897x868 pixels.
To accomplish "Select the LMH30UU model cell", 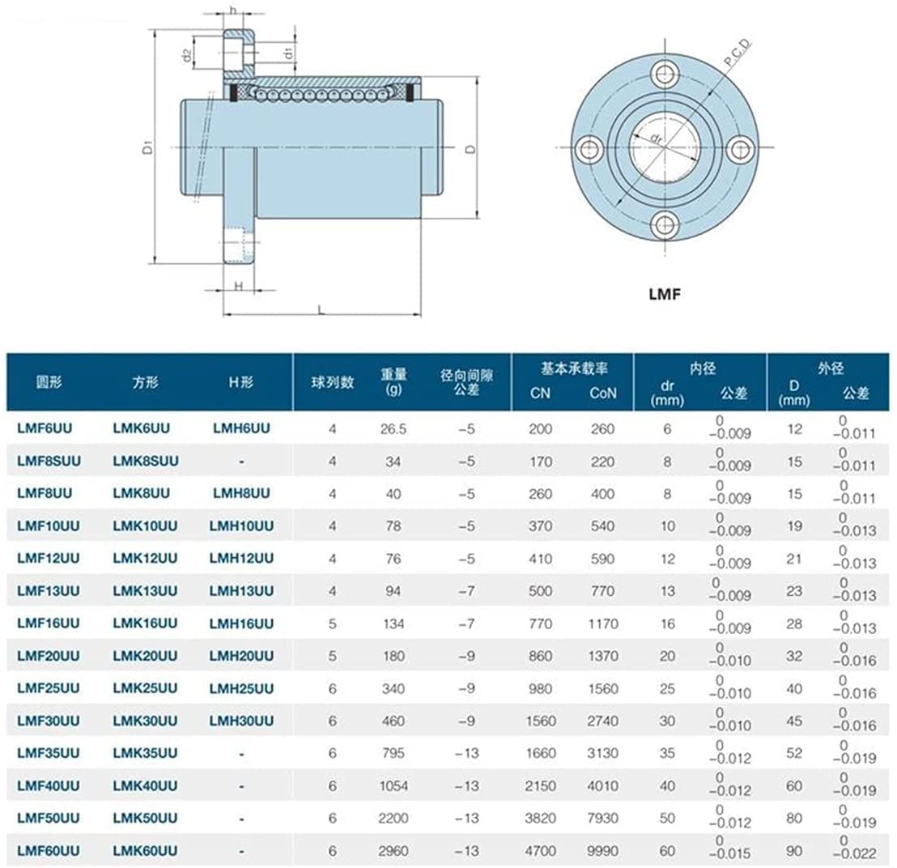I will pyautogui.click(x=241, y=721).
